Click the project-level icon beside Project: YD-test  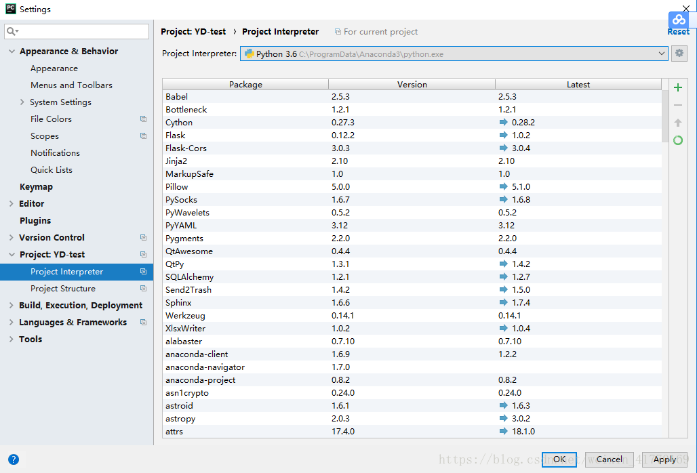pos(143,255)
